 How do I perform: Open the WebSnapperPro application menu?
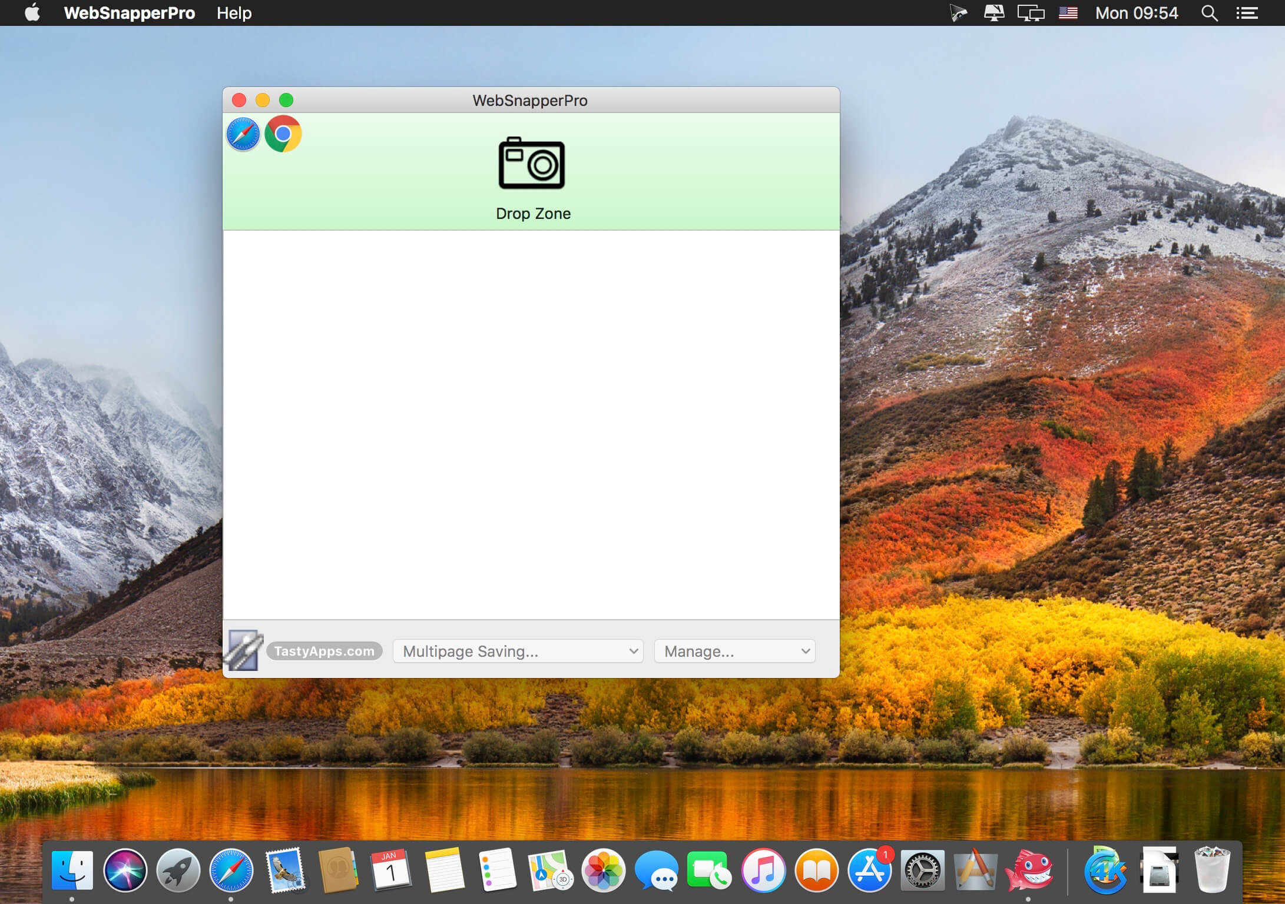coord(129,13)
